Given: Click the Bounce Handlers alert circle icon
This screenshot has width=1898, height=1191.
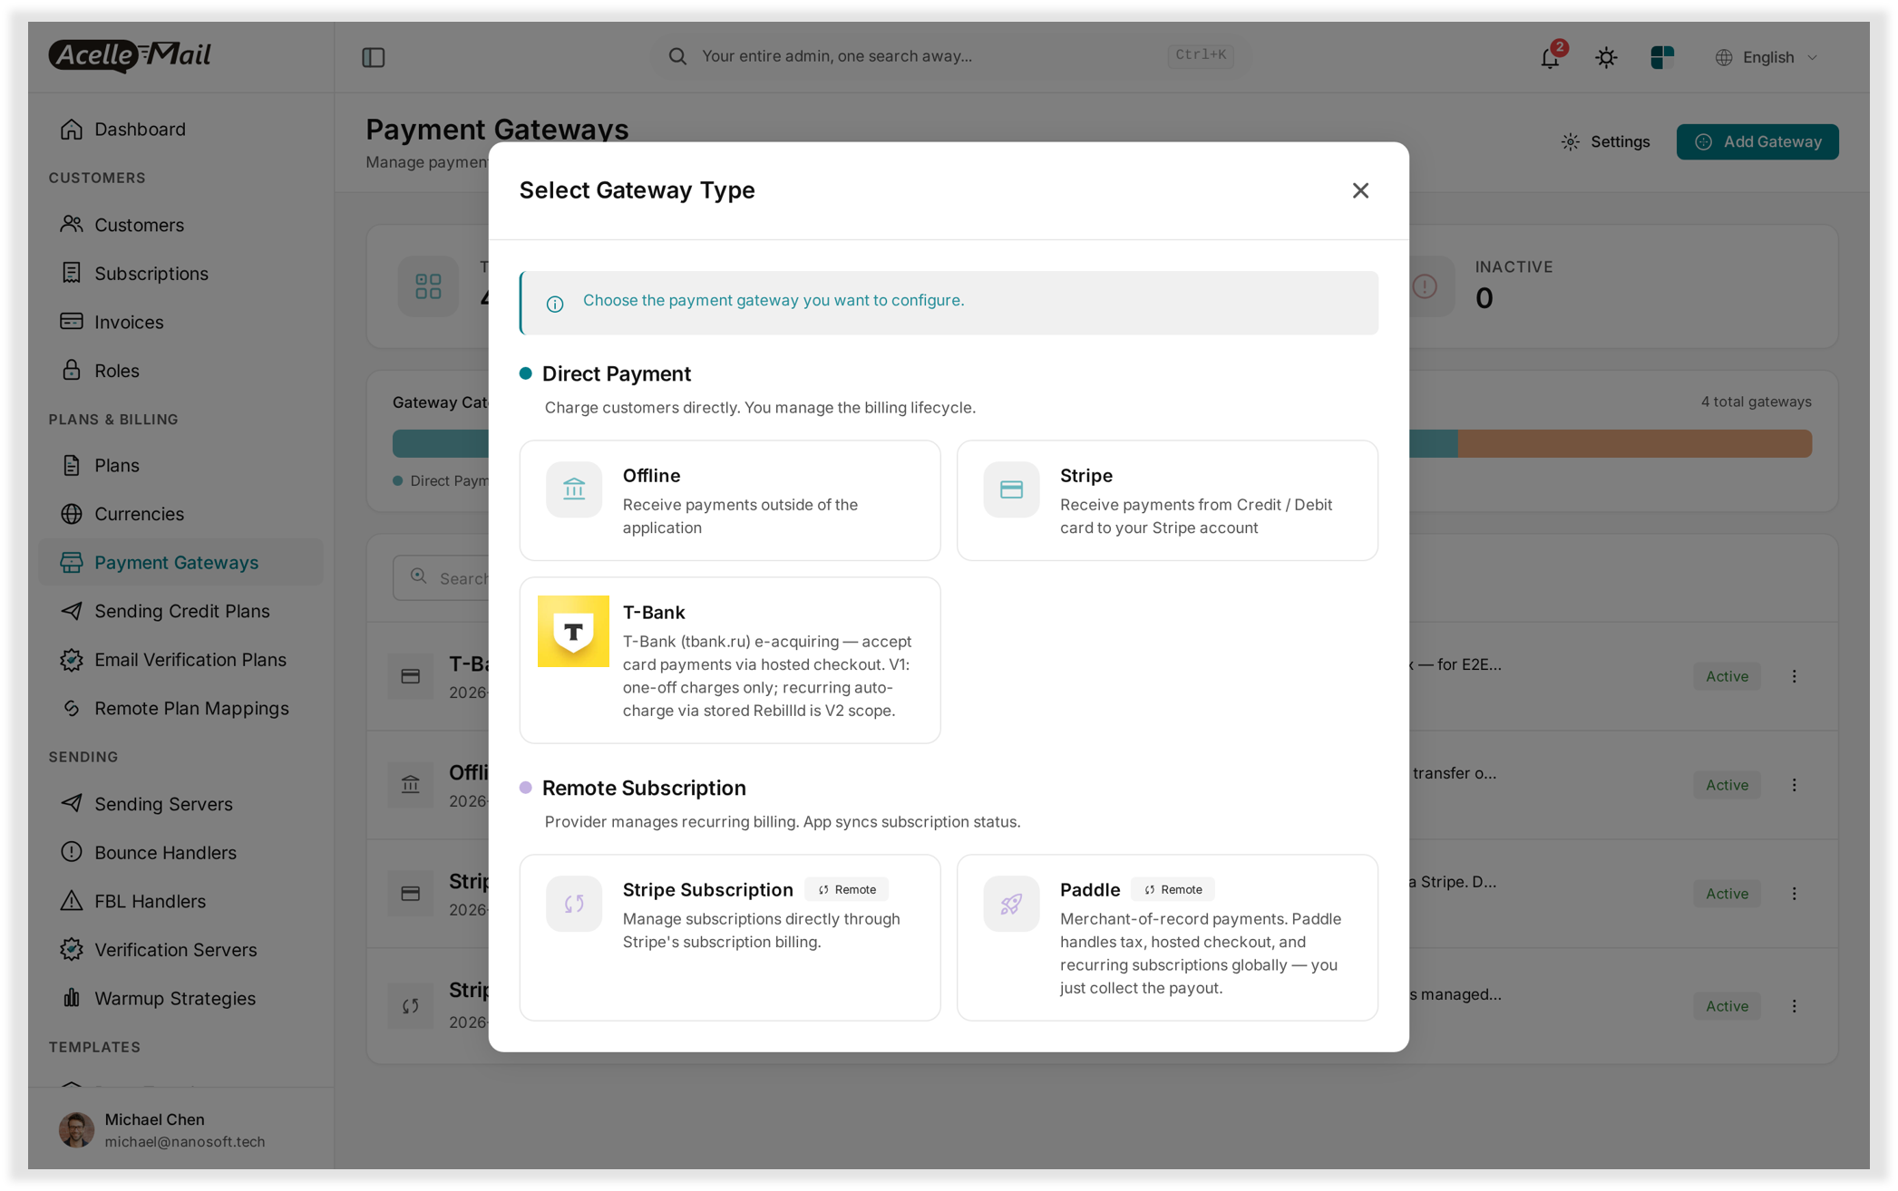Looking at the screenshot, I should [x=71, y=852].
